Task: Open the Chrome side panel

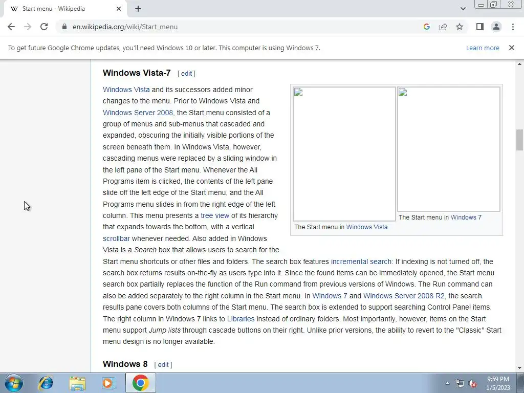Action: point(480,27)
